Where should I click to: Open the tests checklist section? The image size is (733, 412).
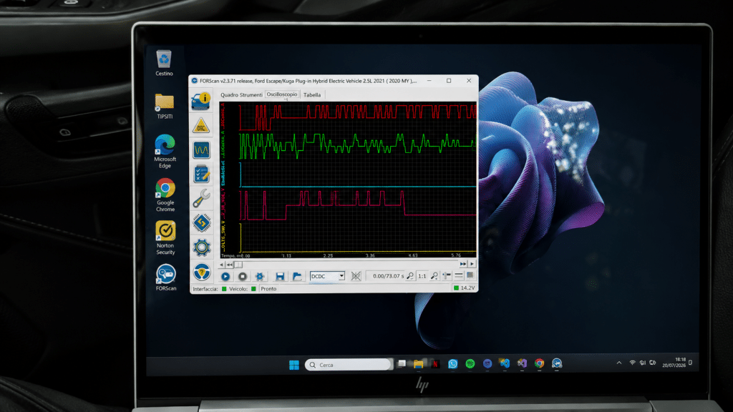tap(201, 175)
